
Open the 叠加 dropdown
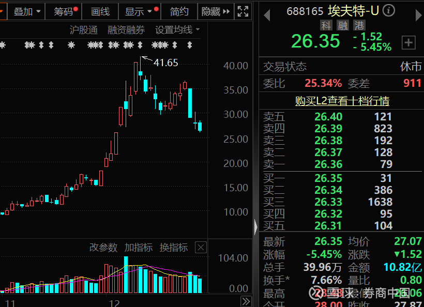click(x=27, y=11)
